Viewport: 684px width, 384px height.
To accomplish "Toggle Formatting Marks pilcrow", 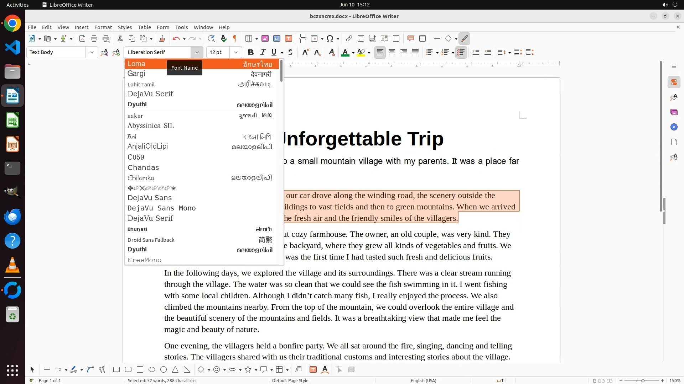I will click(235, 39).
